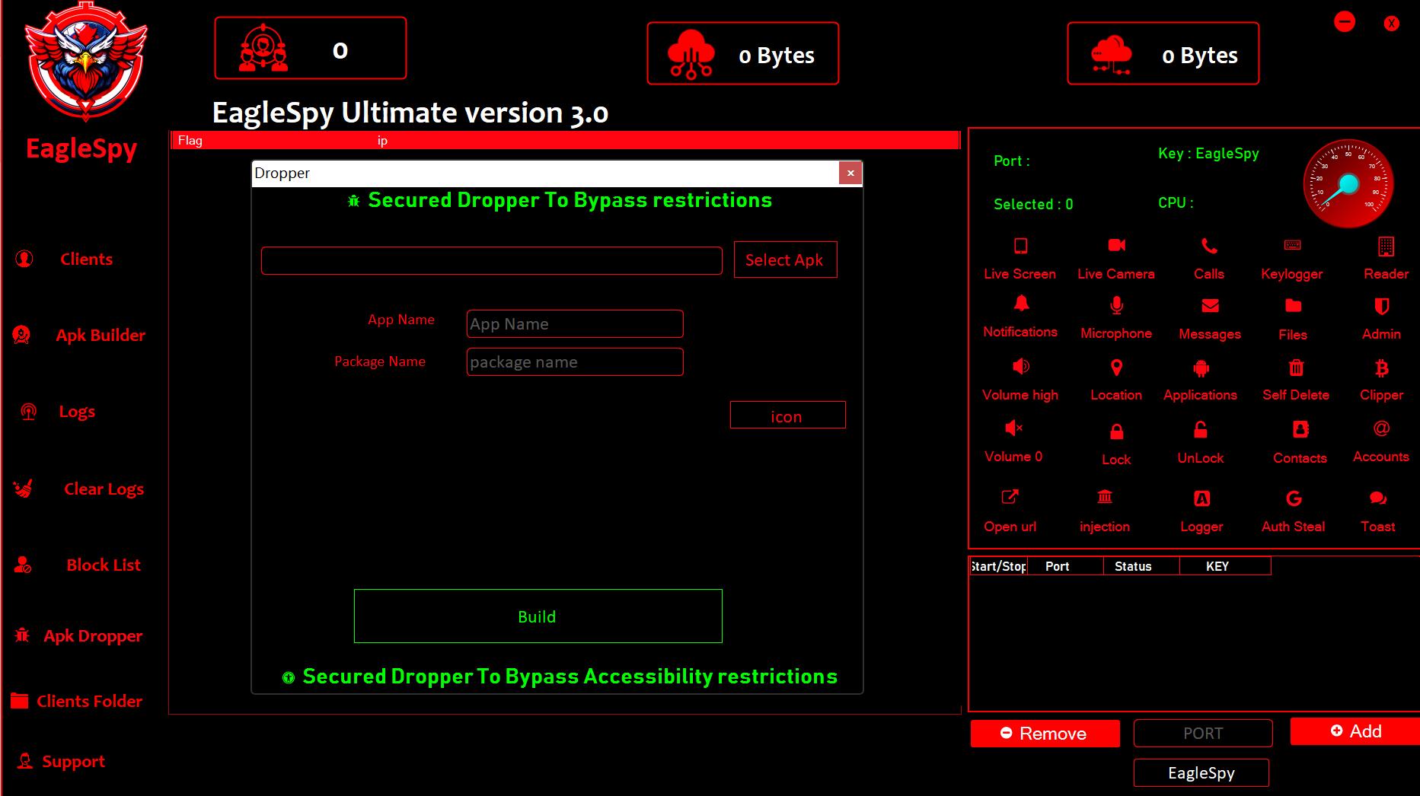The height and width of the screenshot is (796, 1420).
Task: Go to Apk Builder in the sidebar
Action: [x=100, y=336]
